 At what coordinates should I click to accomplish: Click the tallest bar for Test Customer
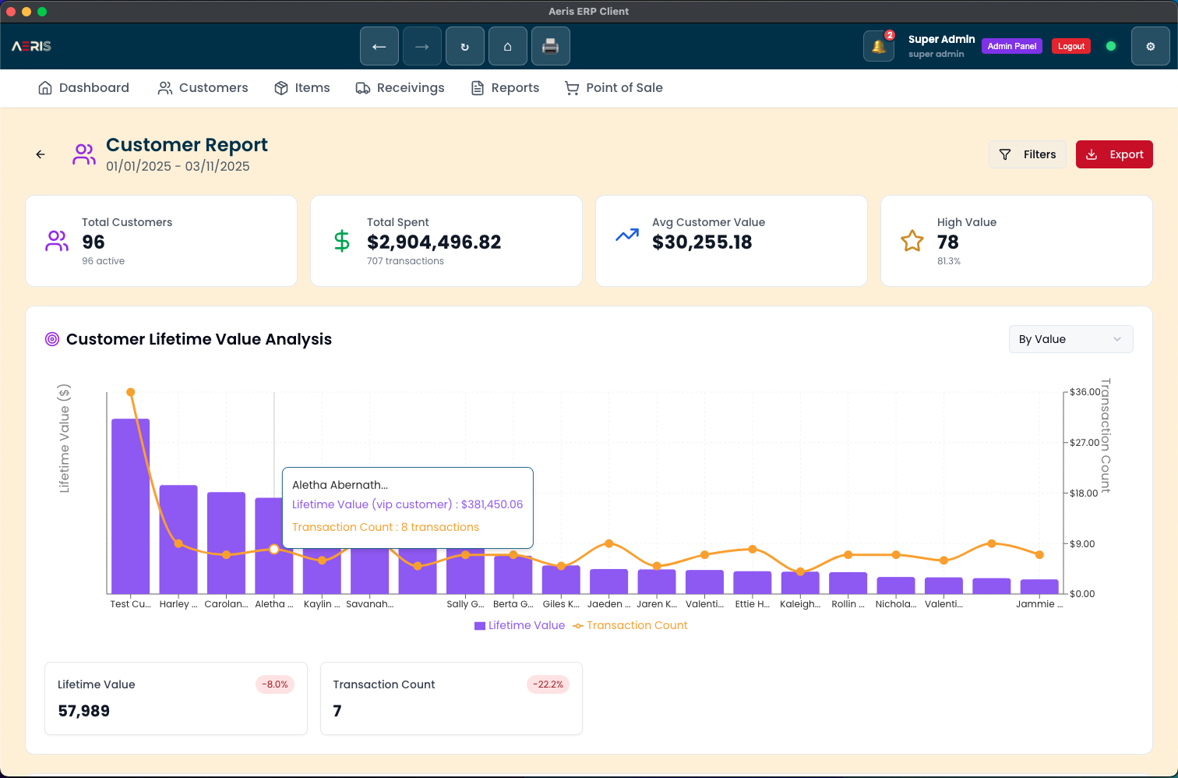pyautogui.click(x=130, y=507)
